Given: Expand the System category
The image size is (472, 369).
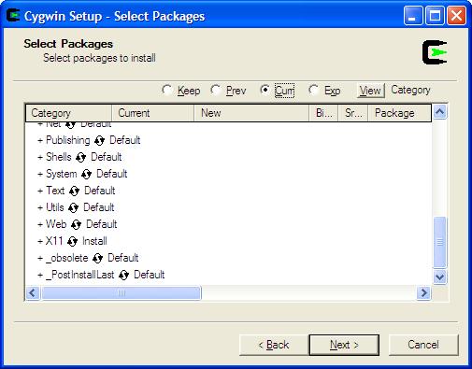Looking at the screenshot, I should (x=40, y=175).
